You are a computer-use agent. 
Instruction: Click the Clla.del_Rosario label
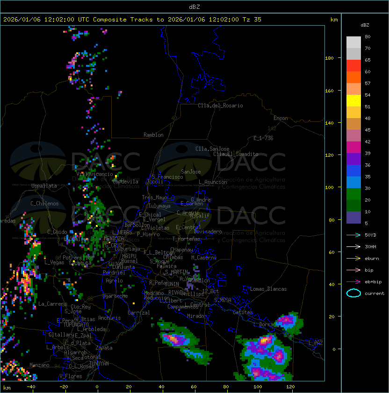tap(220, 105)
